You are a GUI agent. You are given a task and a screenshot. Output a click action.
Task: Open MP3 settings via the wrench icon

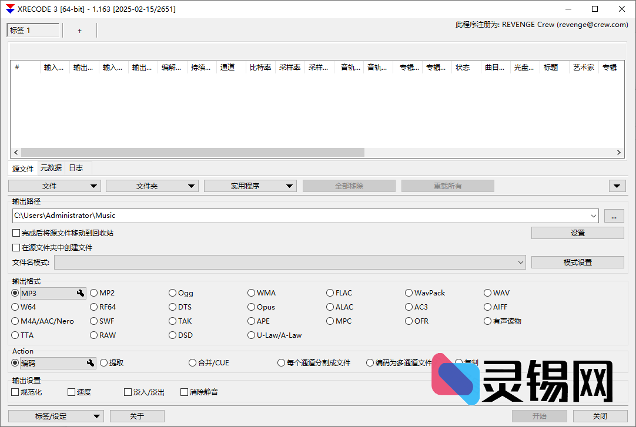[x=81, y=292]
